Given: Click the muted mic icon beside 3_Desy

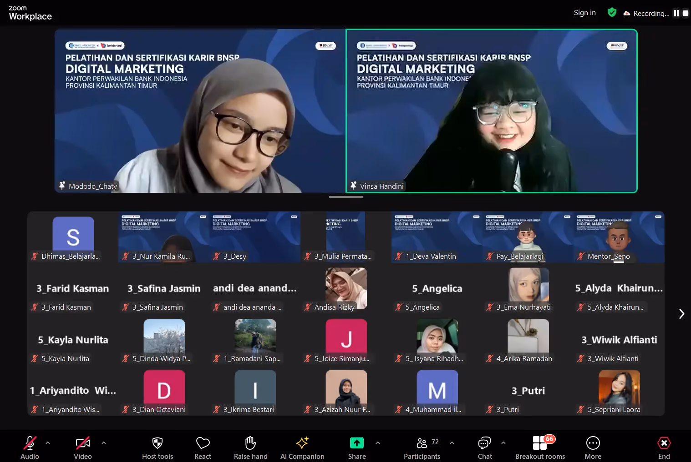Looking at the screenshot, I should (x=217, y=256).
